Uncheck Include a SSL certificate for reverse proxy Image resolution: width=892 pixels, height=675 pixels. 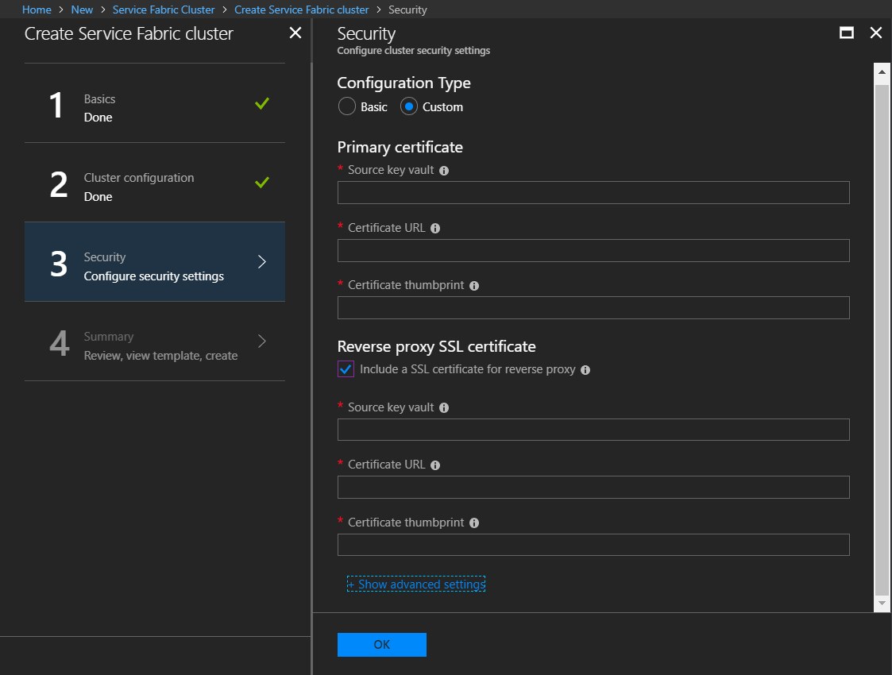pyautogui.click(x=346, y=369)
